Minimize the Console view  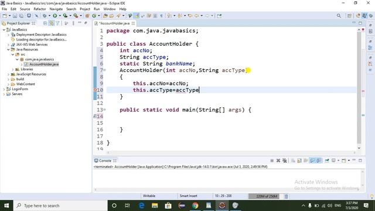[x=354, y=160]
